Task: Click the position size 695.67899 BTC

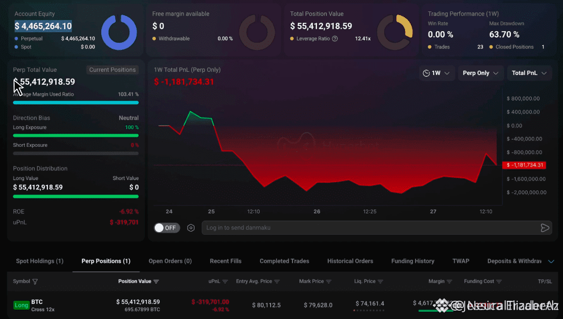Action: pos(142,310)
